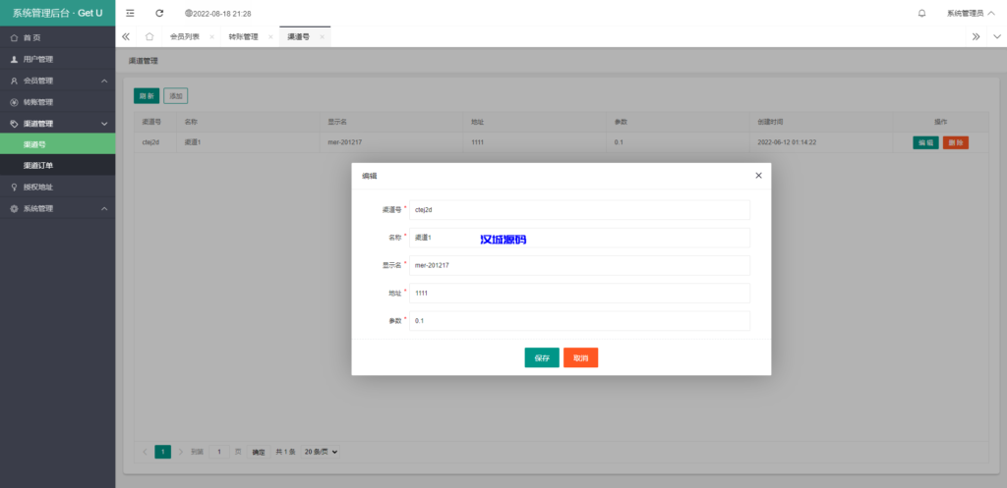Click the 参数 input field

pyautogui.click(x=579, y=321)
